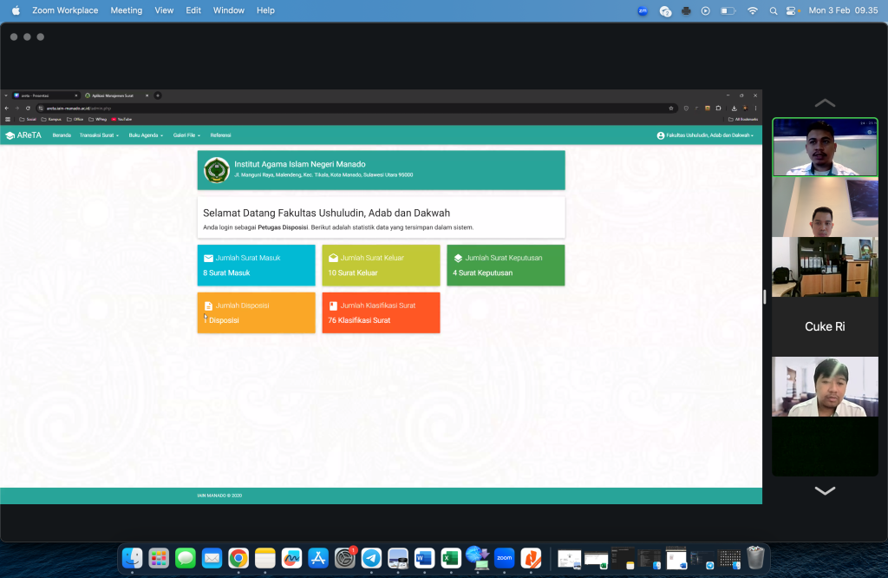Open the Jumlah Surat Masuk card

pos(256,265)
